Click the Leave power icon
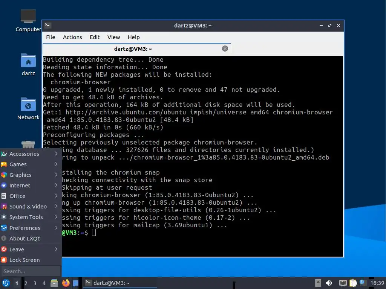Image resolution: width=386 pixels, height=289 pixels. [4, 249]
